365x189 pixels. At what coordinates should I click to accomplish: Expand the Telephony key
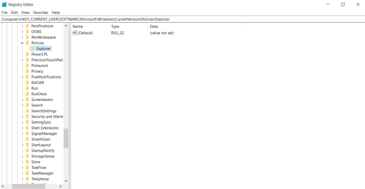[22, 179]
